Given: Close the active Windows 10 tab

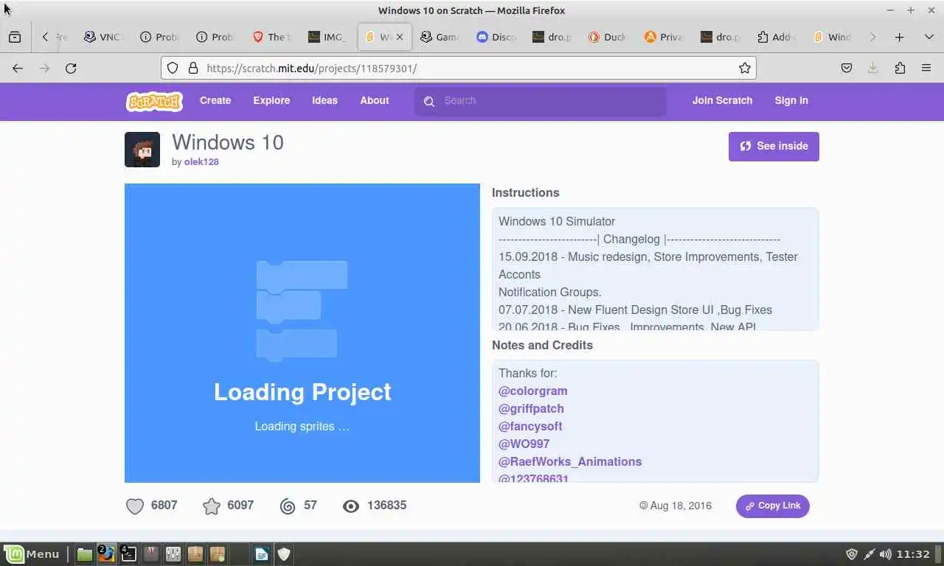Looking at the screenshot, I should pyautogui.click(x=400, y=37).
